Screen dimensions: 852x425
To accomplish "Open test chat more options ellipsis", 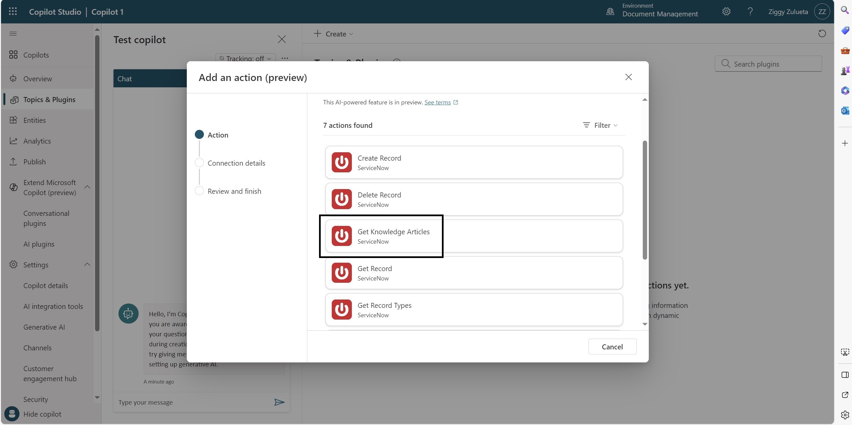I will 285,58.
